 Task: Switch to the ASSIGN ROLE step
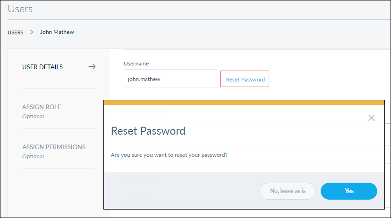coord(42,107)
